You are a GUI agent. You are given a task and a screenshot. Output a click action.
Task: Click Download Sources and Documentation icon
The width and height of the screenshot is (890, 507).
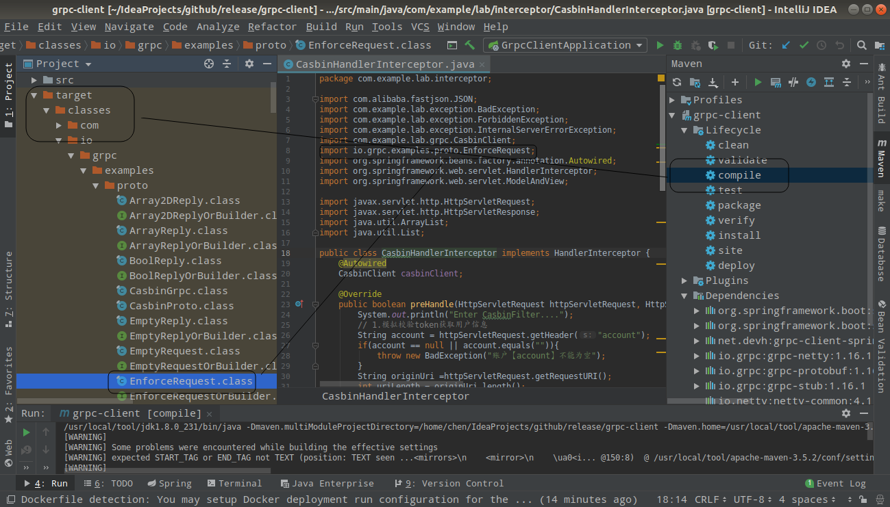click(713, 82)
